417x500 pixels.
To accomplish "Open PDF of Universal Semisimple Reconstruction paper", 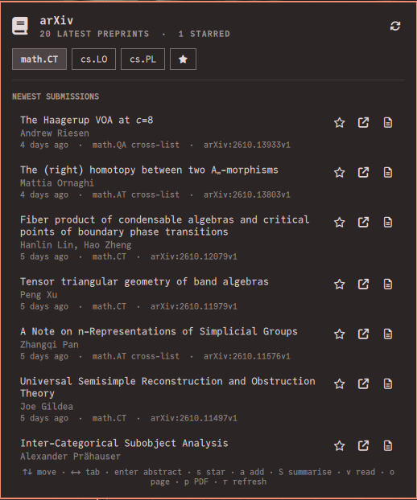I will (388, 383).
